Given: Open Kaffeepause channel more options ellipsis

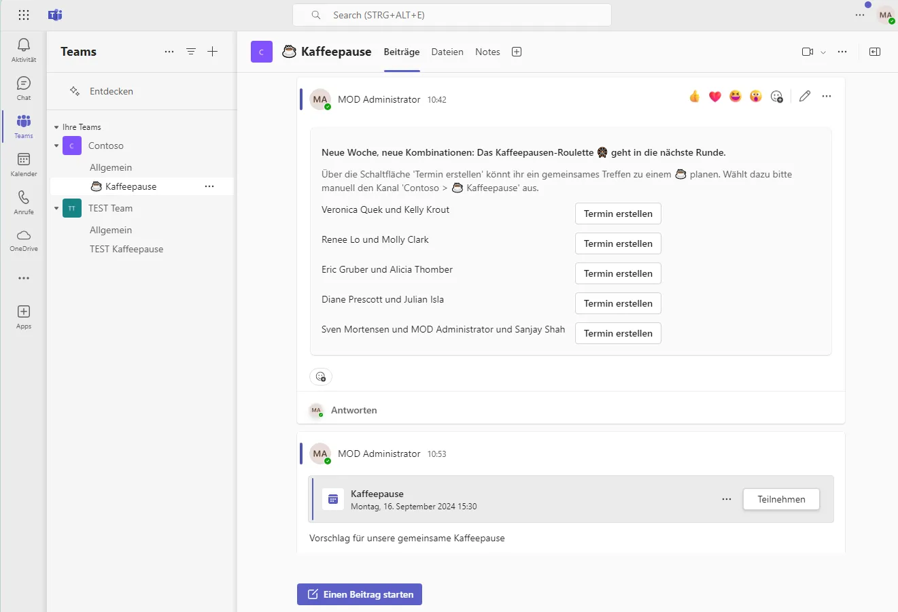Looking at the screenshot, I should (x=209, y=186).
